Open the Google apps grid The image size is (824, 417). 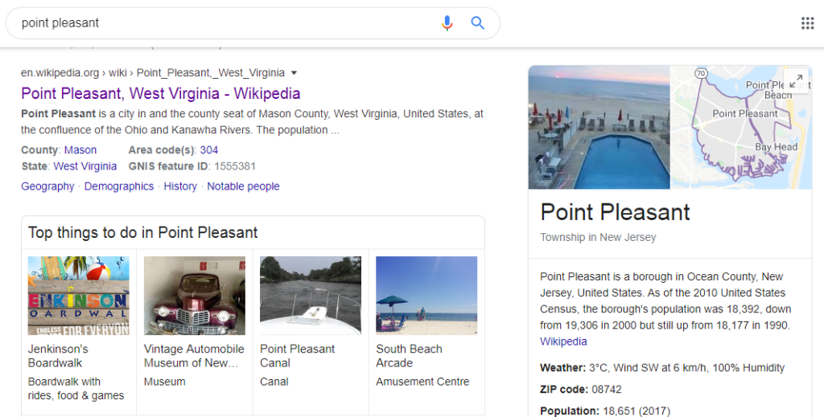pyautogui.click(x=807, y=23)
